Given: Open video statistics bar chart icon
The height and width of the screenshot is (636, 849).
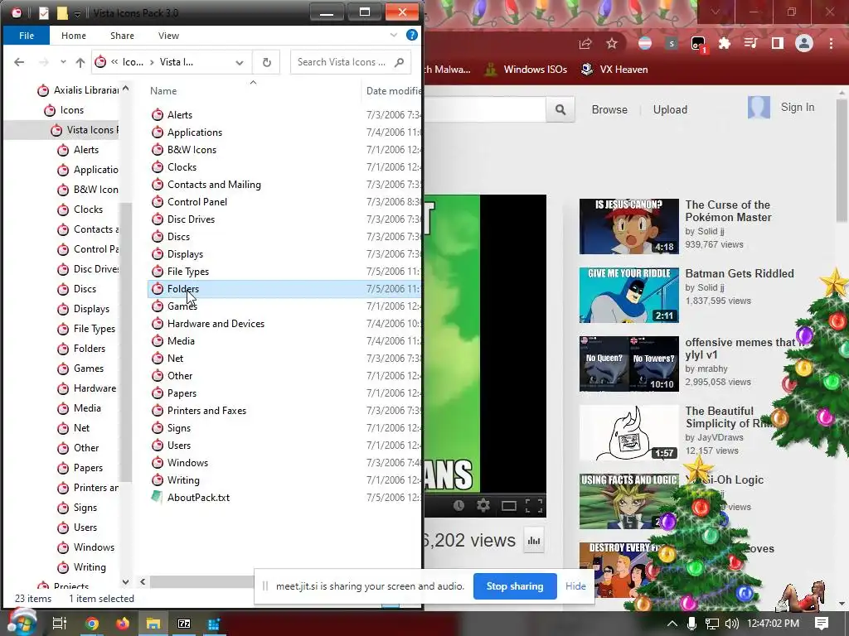Looking at the screenshot, I should [x=534, y=540].
